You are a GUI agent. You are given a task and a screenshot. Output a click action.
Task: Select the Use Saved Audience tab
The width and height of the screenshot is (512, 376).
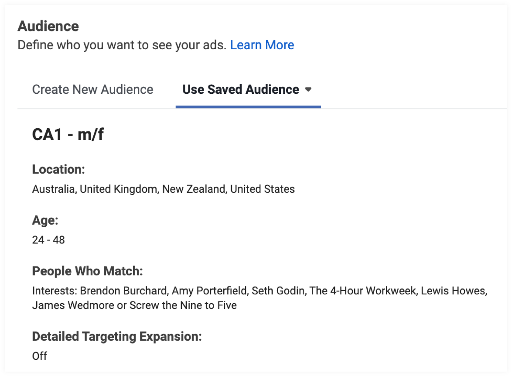[x=240, y=89]
